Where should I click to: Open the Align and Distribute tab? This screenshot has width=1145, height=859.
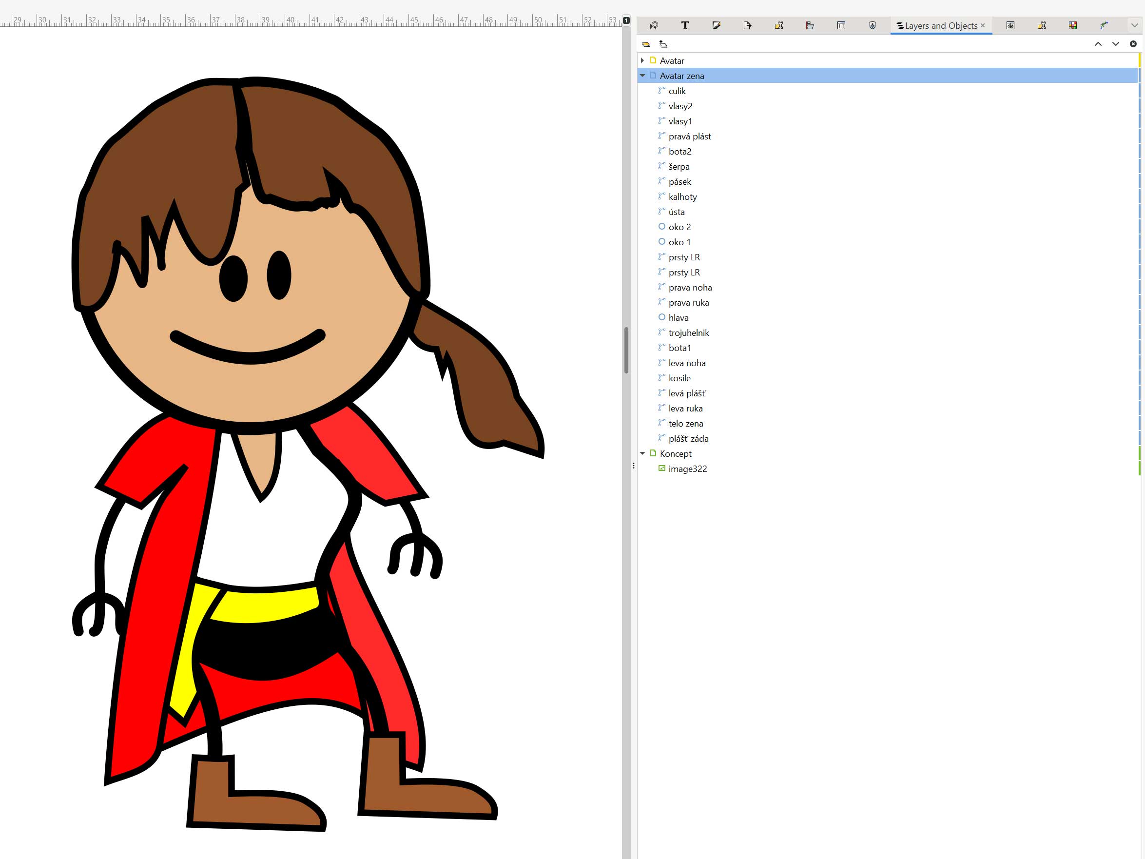(810, 25)
